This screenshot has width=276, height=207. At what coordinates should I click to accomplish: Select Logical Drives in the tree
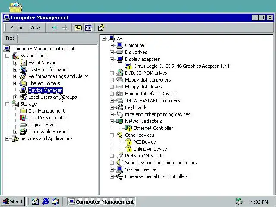pyautogui.click(x=43, y=125)
